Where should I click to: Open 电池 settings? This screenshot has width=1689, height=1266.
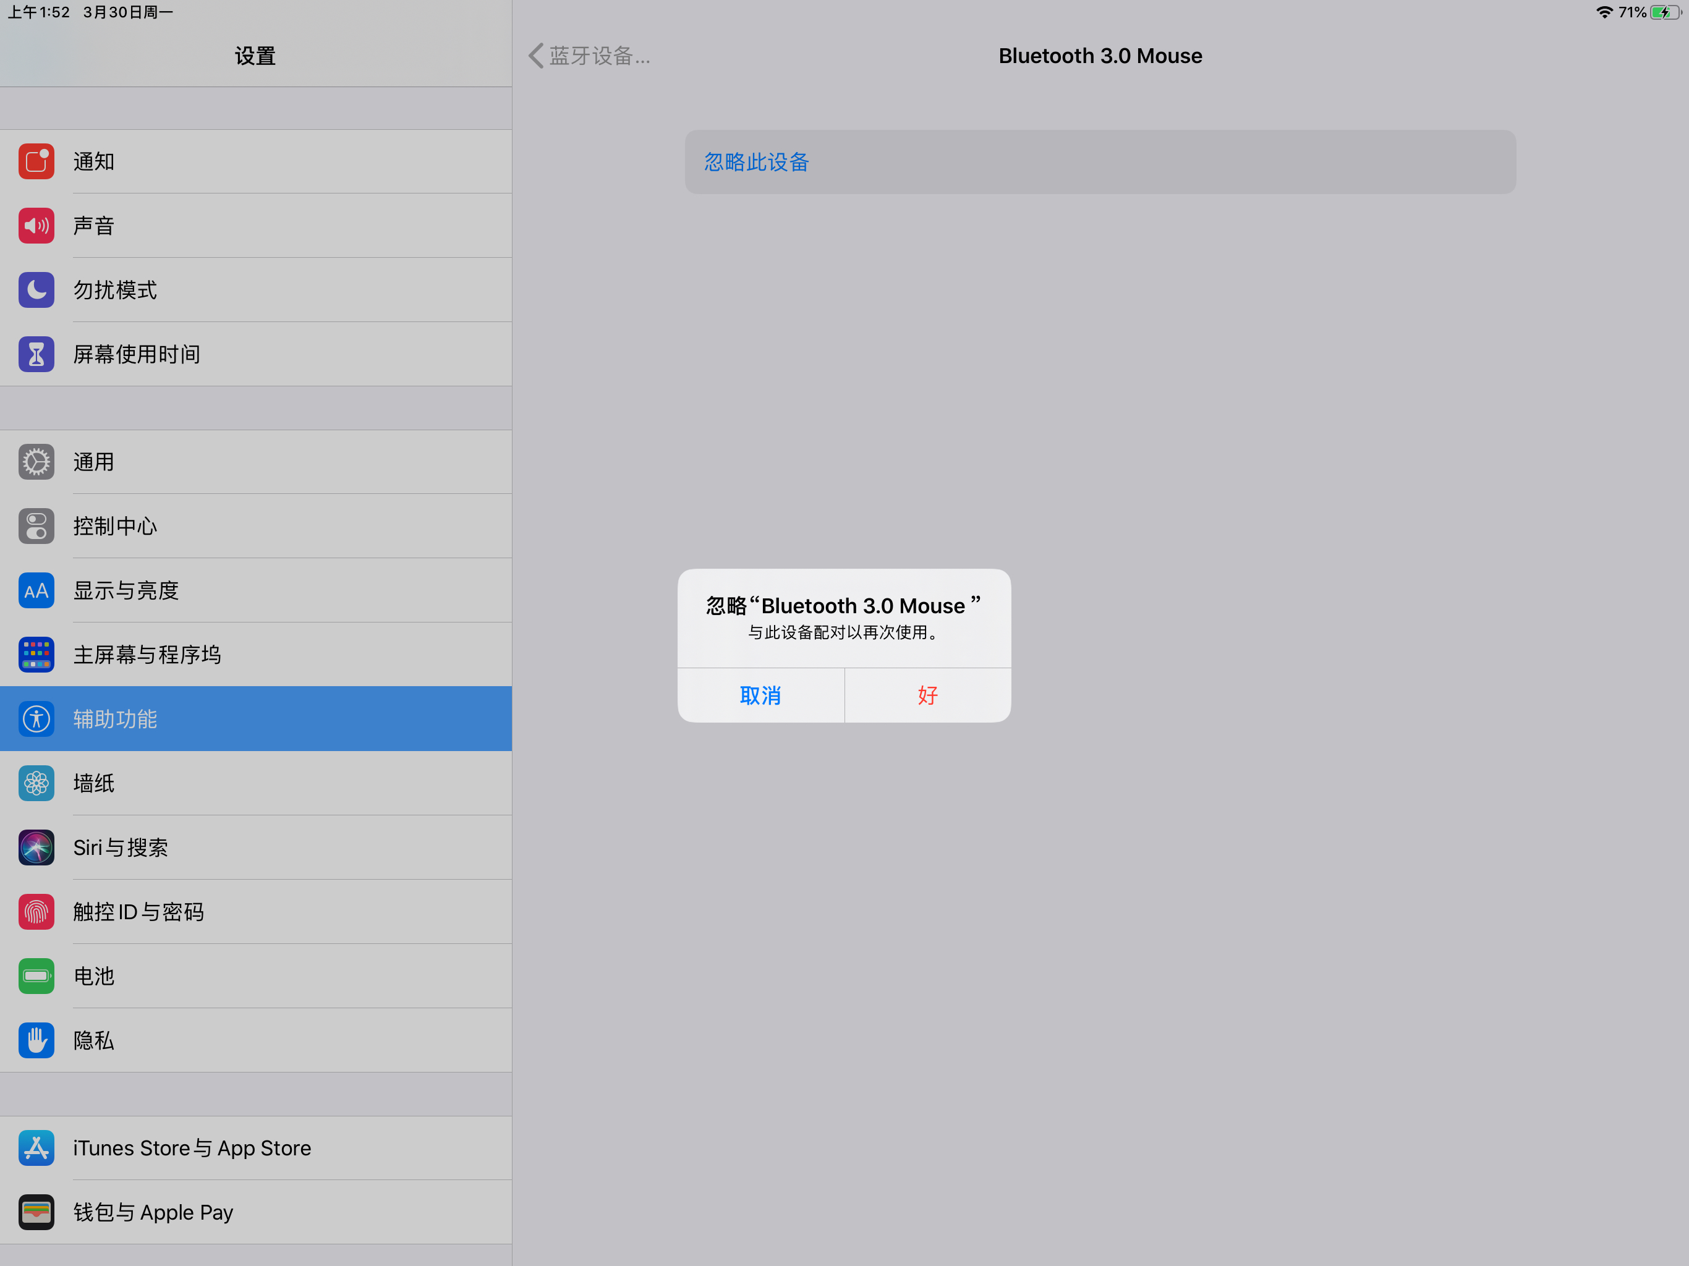tap(256, 976)
